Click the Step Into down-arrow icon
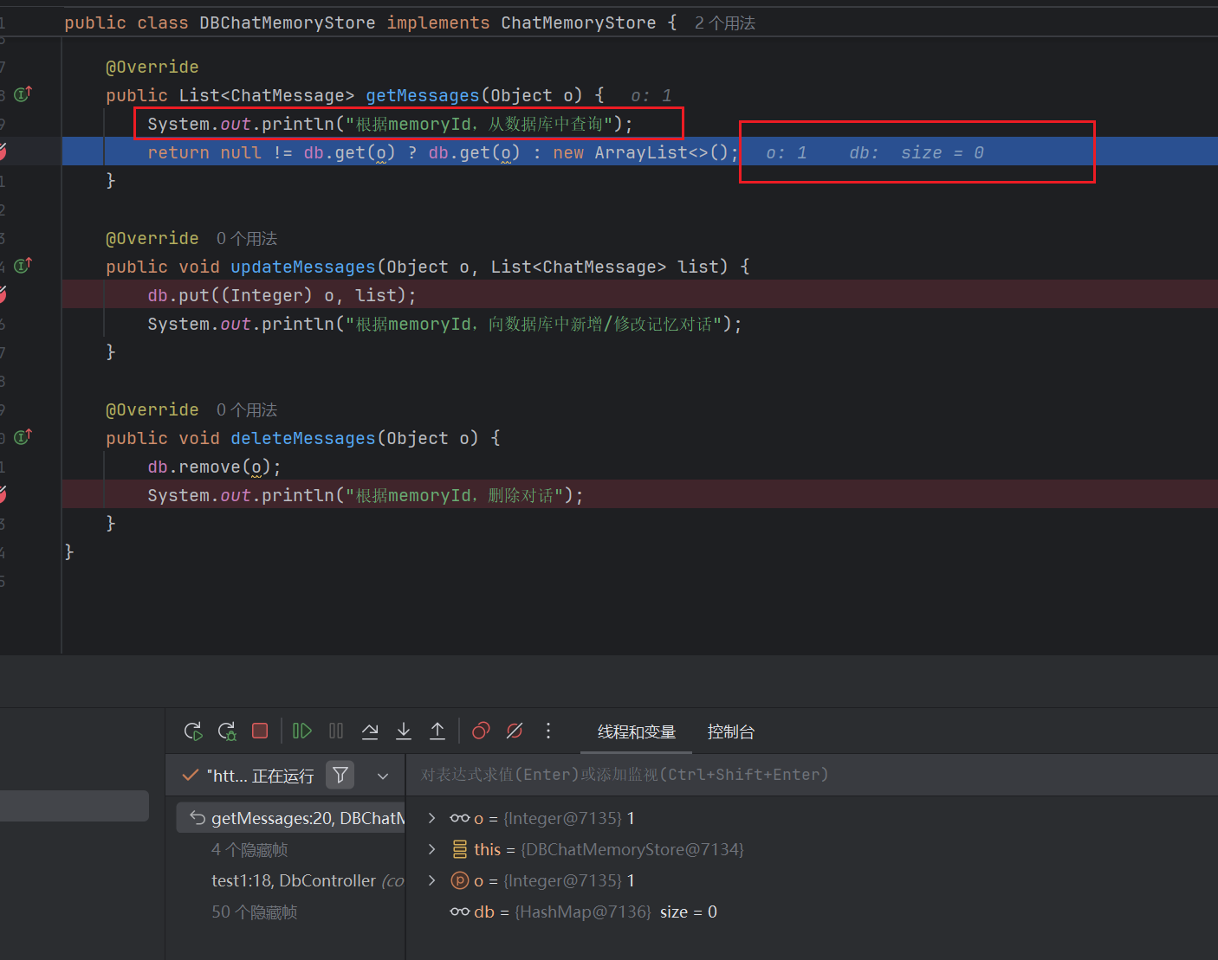 point(404,731)
